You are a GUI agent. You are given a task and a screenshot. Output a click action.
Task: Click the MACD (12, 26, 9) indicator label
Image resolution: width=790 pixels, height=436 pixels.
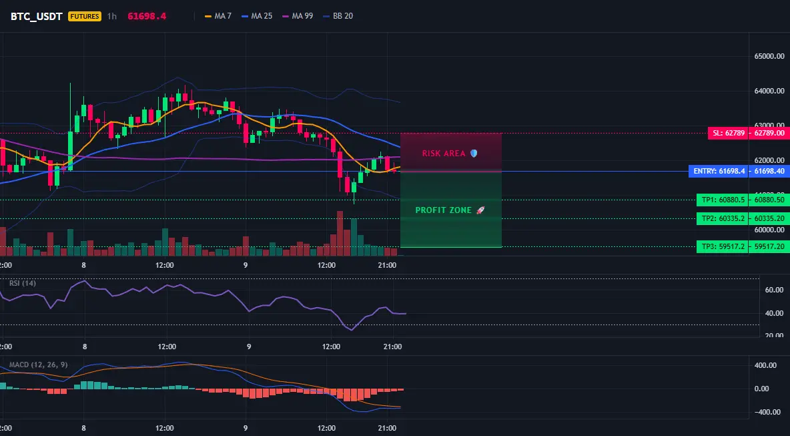38,365
